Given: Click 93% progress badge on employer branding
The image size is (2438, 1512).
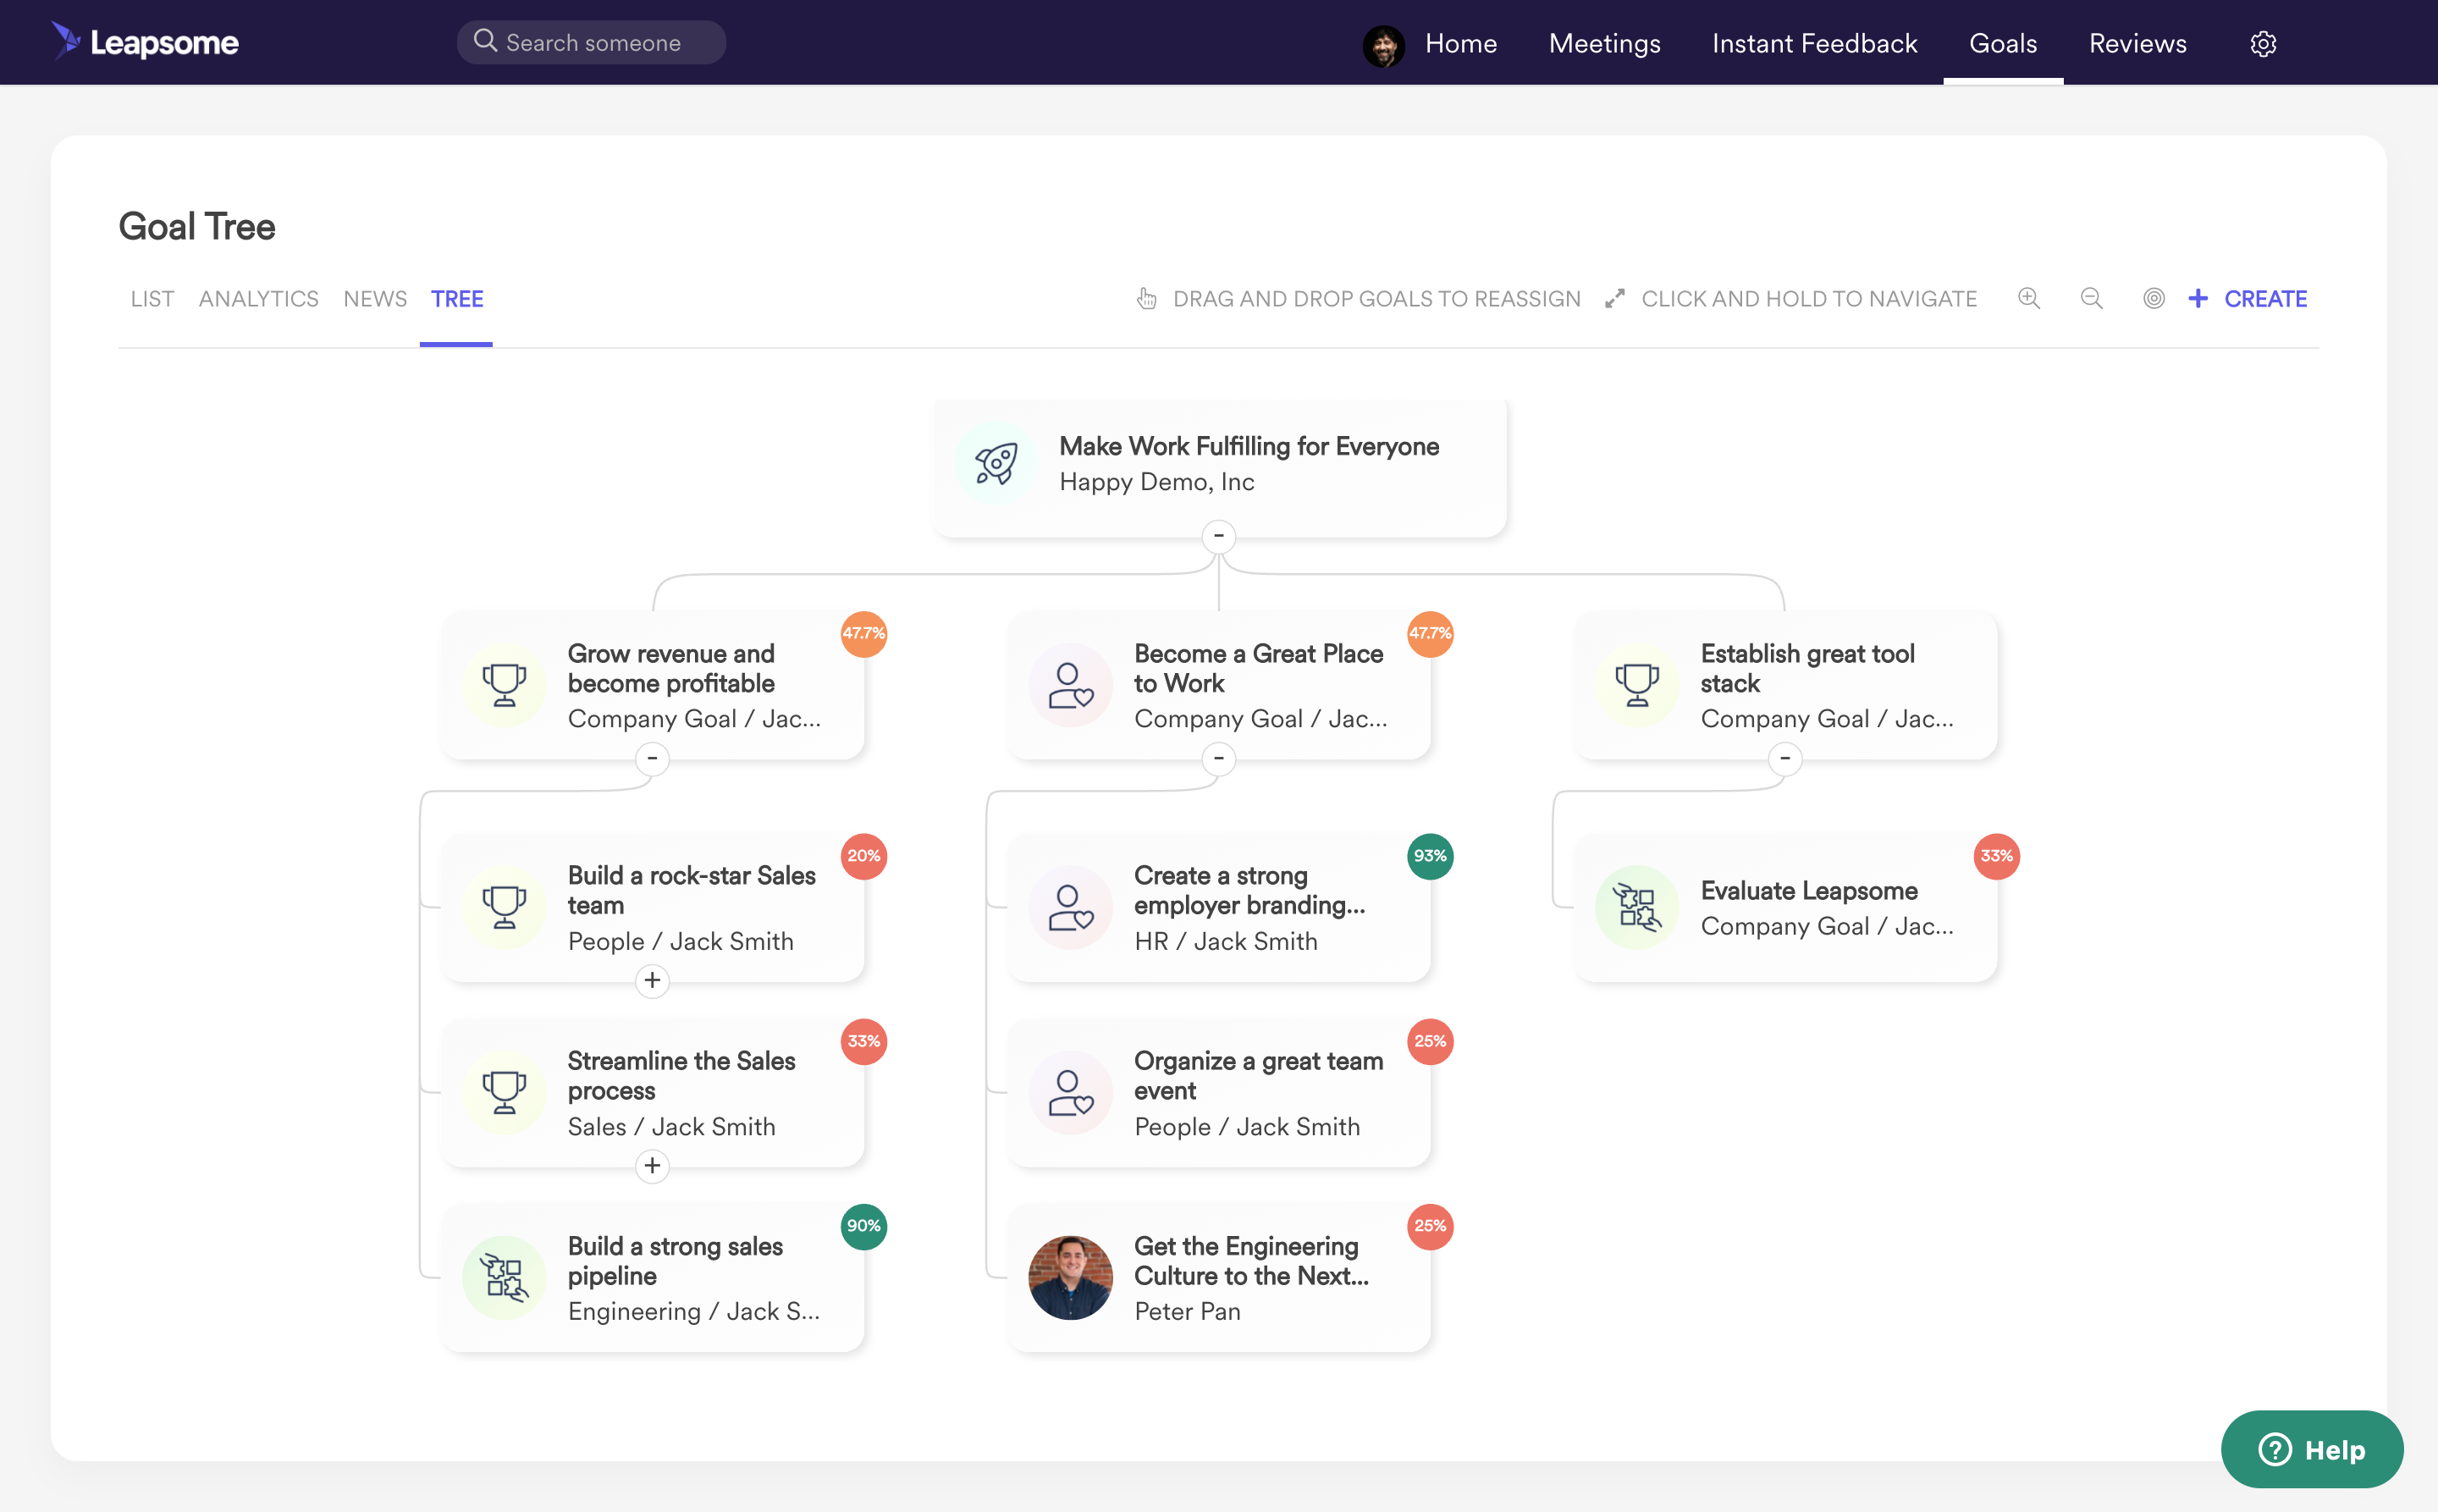Looking at the screenshot, I should pyautogui.click(x=1430, y=856).
